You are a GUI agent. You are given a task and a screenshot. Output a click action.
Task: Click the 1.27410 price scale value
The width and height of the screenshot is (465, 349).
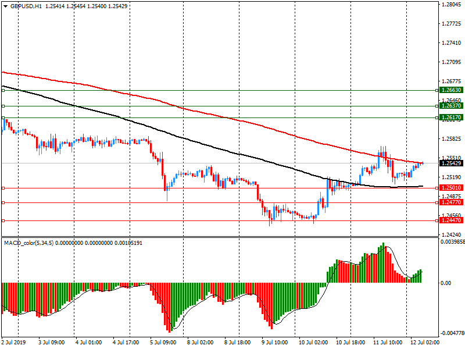[x=452, y=43]
